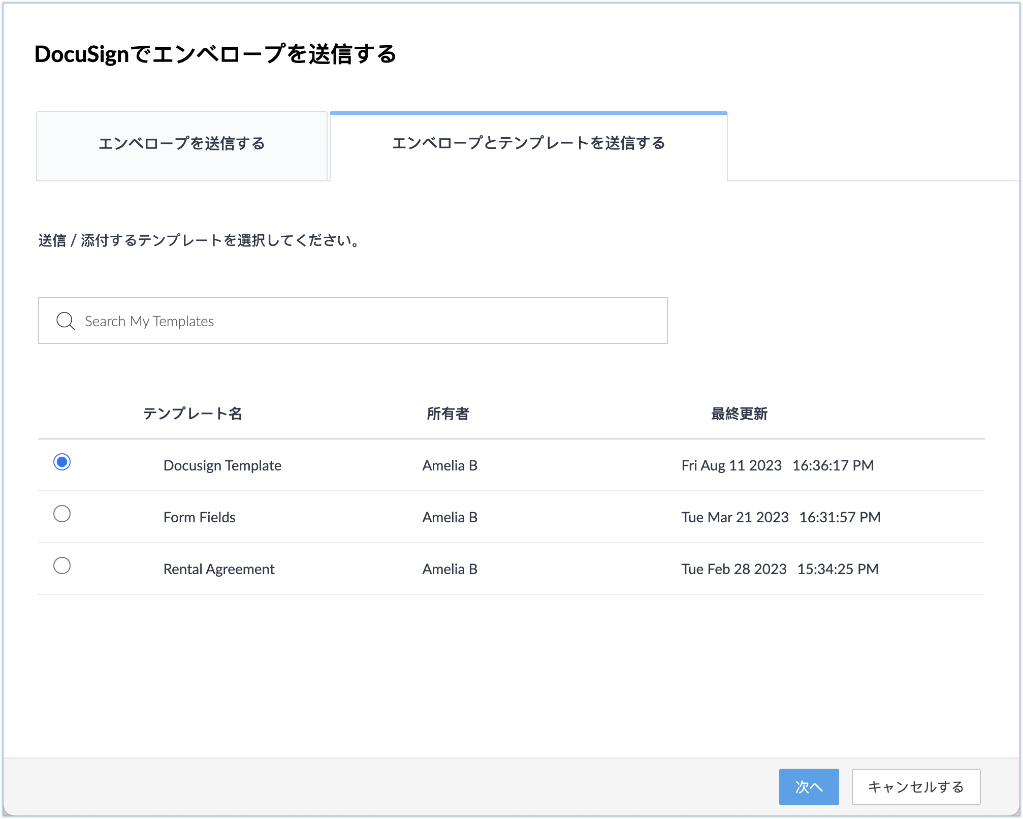Click the 所有者 column header
The height and width of the screenshot is (819, 1023).
(x=447, y=414)
